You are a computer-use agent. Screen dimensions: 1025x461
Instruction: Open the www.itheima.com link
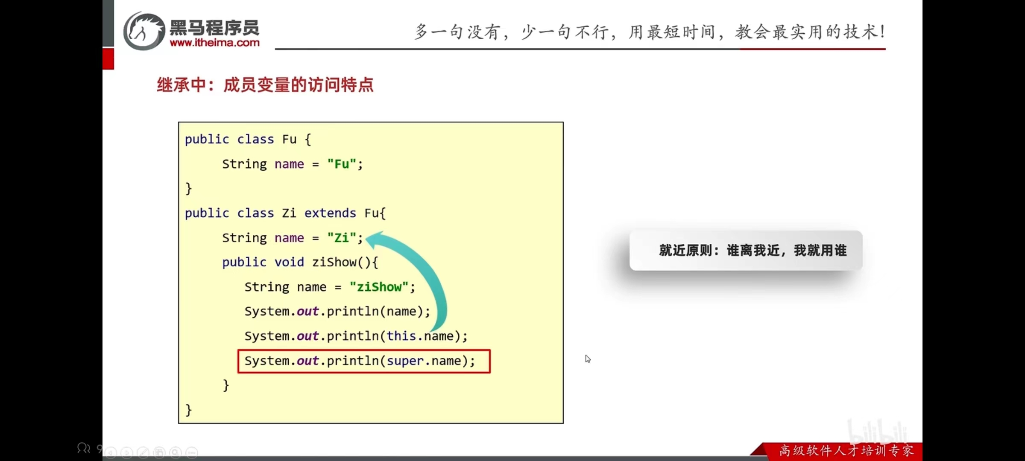pos(214,43)
